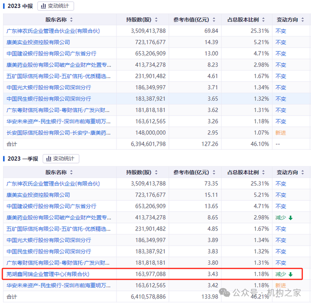
Task: Select the 中报 total market value 127.26
Action: pos(210,144)
